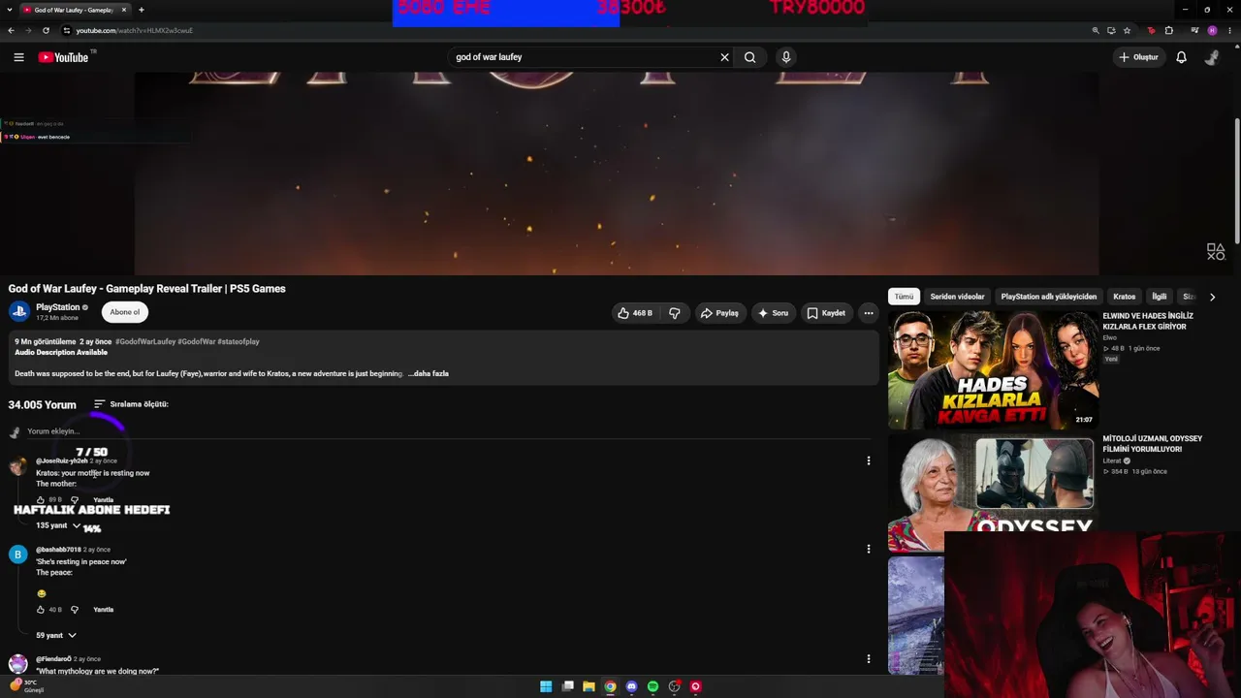Open the Windows Start button
Viewport: 1241px width, 698px height.
tap(546, 686)
